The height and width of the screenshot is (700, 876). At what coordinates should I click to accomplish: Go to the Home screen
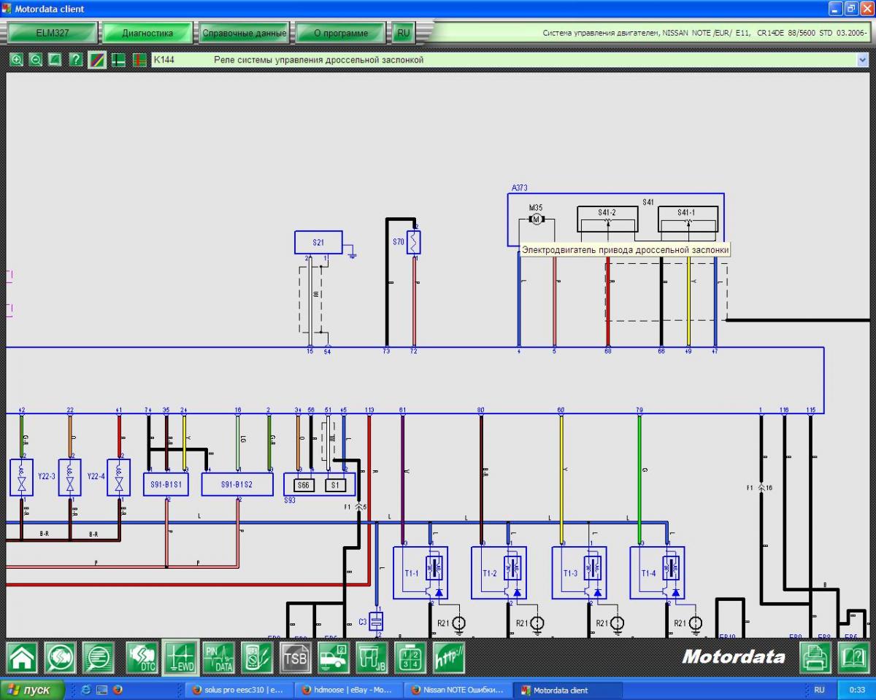(x=22, y=657)
